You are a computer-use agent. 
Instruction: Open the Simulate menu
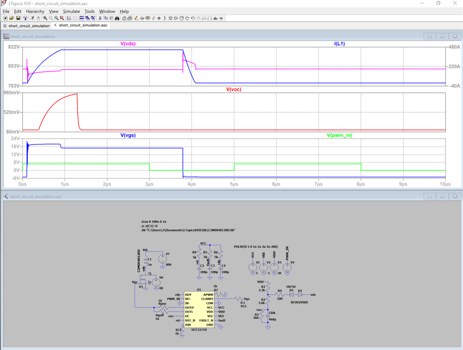coord(71,11)
